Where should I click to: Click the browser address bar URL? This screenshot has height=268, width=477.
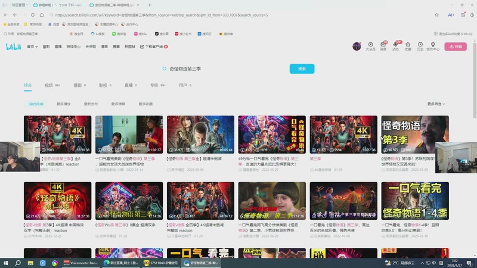pyautogui.click(x=162, y=14)
